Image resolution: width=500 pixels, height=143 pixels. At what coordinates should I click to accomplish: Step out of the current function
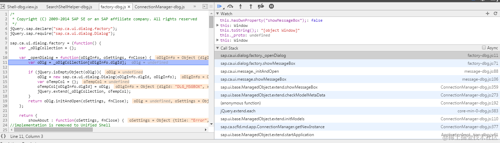251,6
